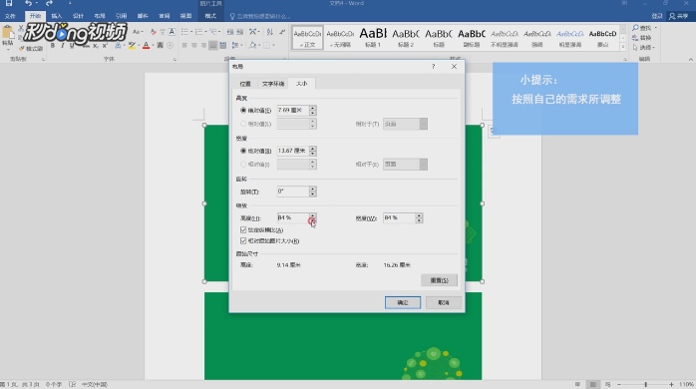Increase absolute height 7.69 with up arrow
This screenshot has height=389, width=696.
pyautogui.click(x=312, y=108)
